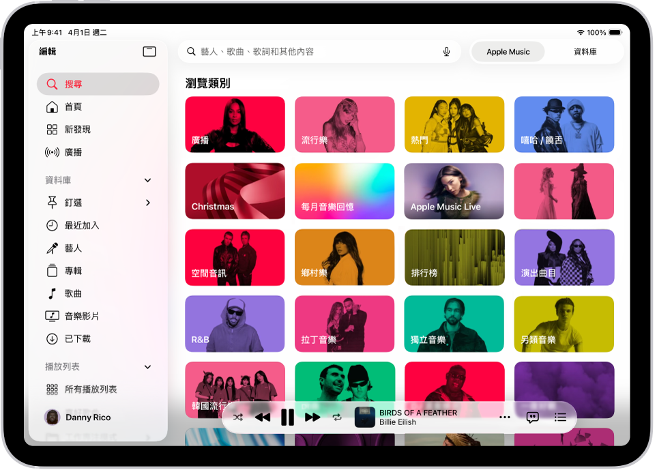Open the 每月音樂回憶 category tile
The height and width of the screenshot is (470, 657).
coord(345,191)
